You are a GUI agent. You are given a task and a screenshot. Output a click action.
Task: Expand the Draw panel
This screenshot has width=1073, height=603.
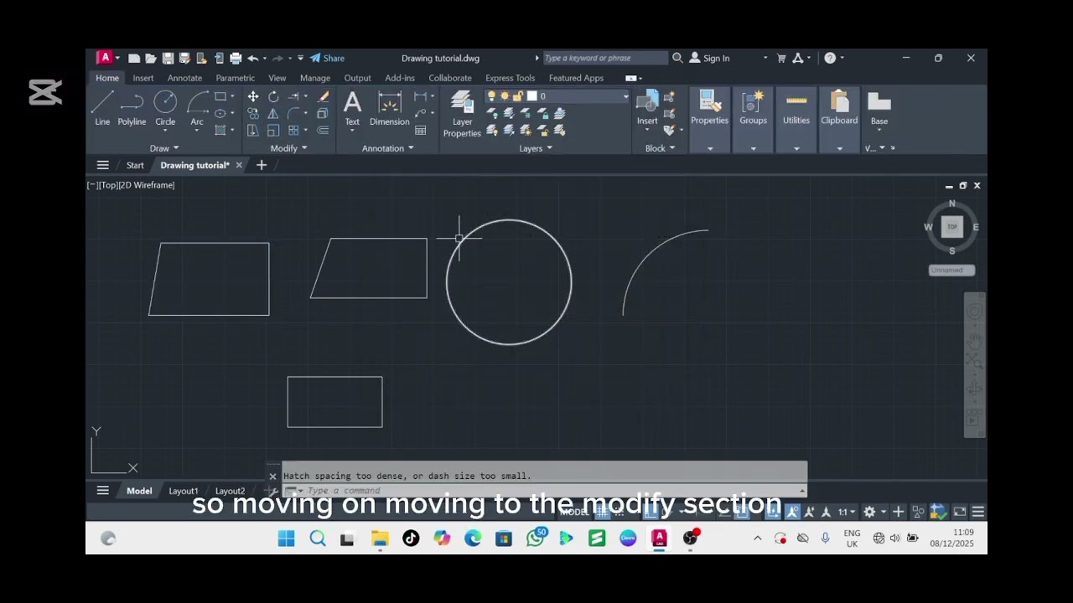pyautogui.click(x=164, y=148)
